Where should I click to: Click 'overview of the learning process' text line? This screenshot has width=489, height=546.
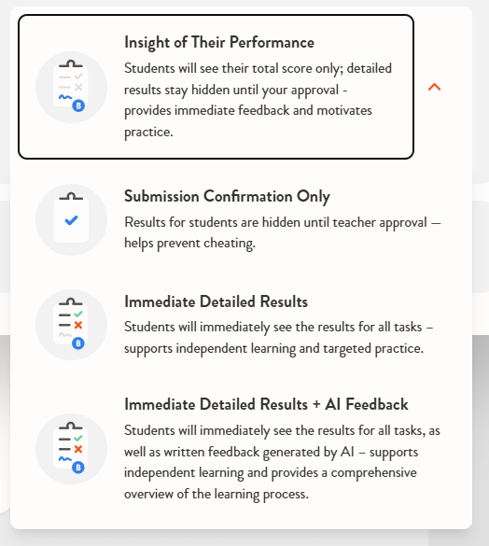click(217, 494)
